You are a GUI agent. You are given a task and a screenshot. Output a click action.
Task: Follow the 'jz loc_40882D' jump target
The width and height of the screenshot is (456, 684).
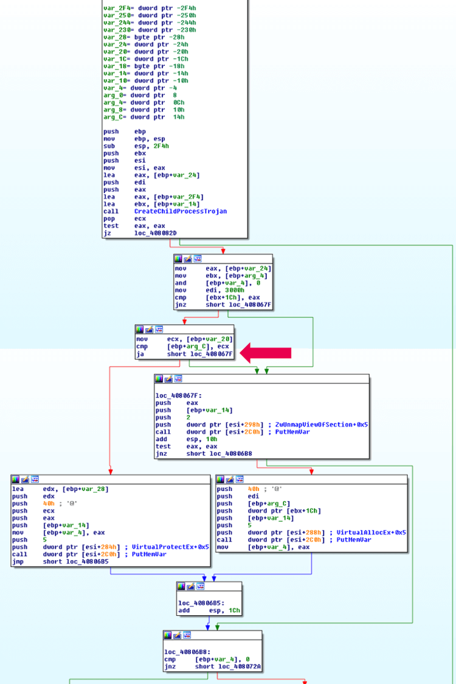click(156, 233)
